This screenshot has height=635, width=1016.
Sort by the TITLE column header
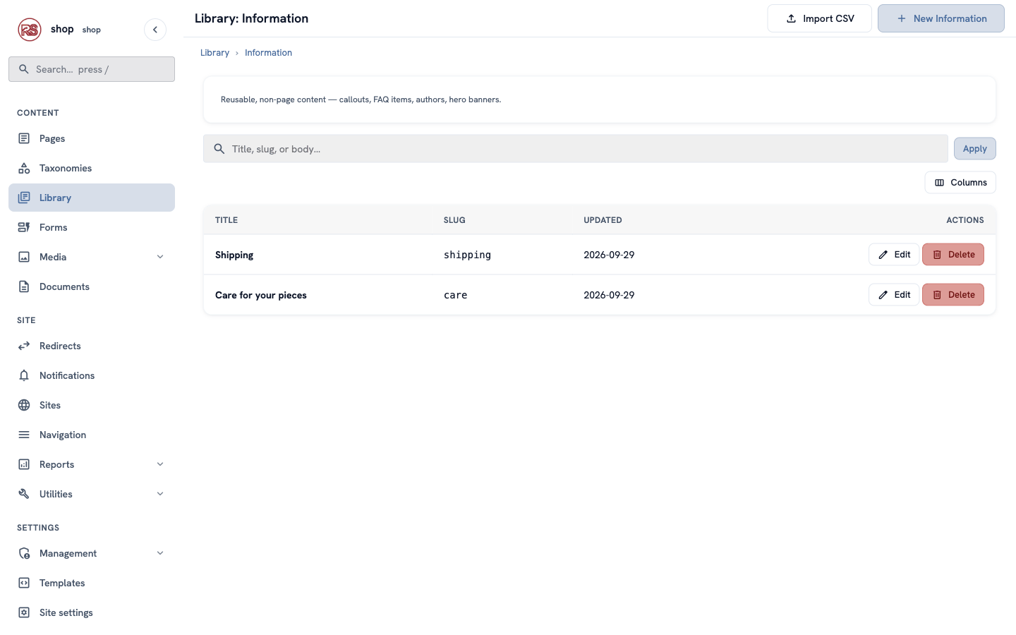point(226,220)
